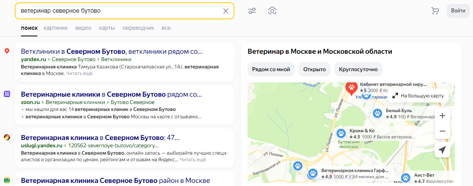This screenshot has width=473, height=186.
Task: Open Ветеринар в Москве и Московской области heading
Action: [x=320, y=51]
